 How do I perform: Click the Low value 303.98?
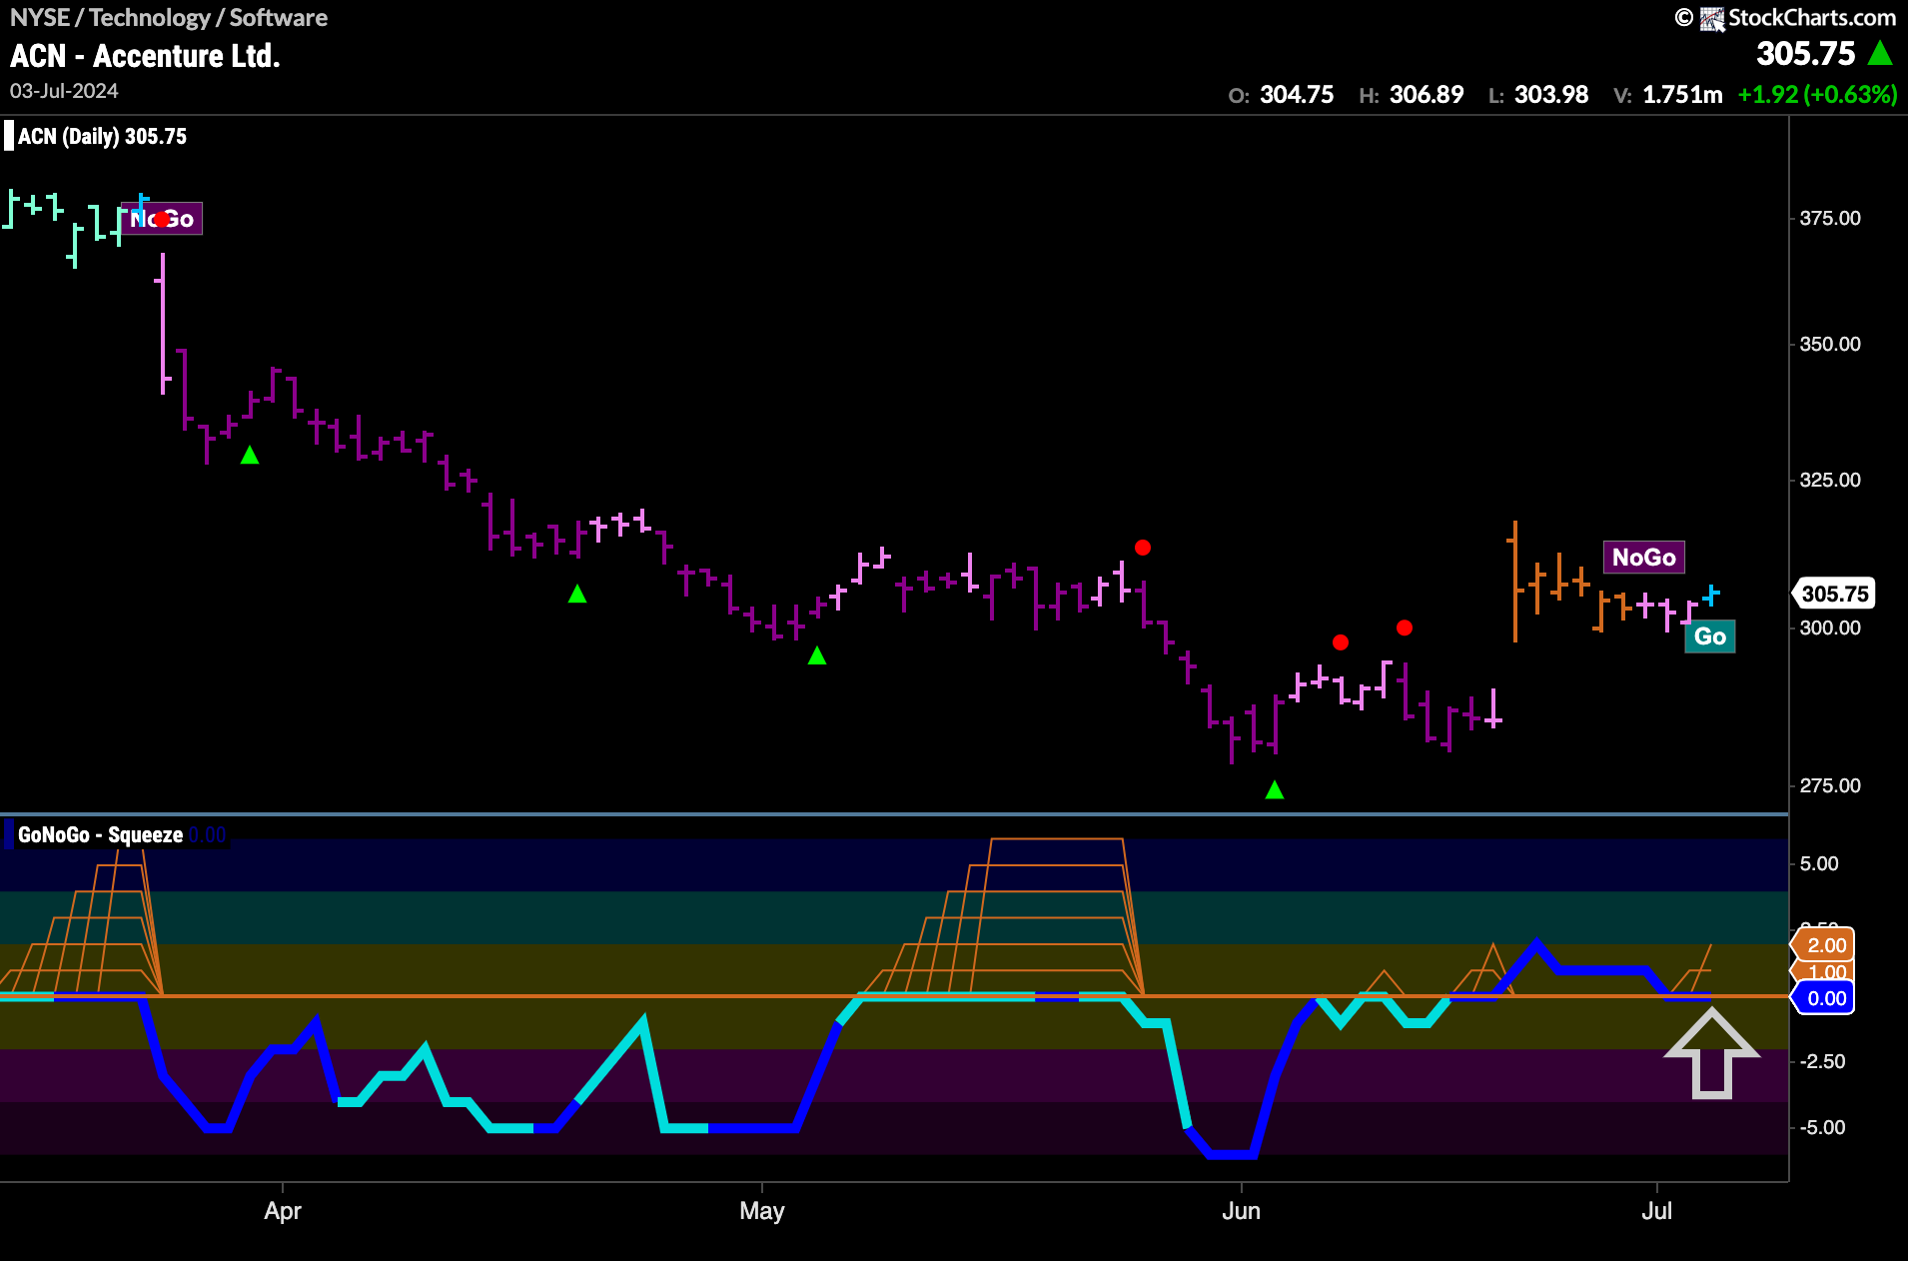point(1551,95)
